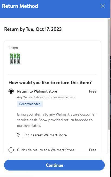Click the scrollbar track below the thumb

[109, 142]
